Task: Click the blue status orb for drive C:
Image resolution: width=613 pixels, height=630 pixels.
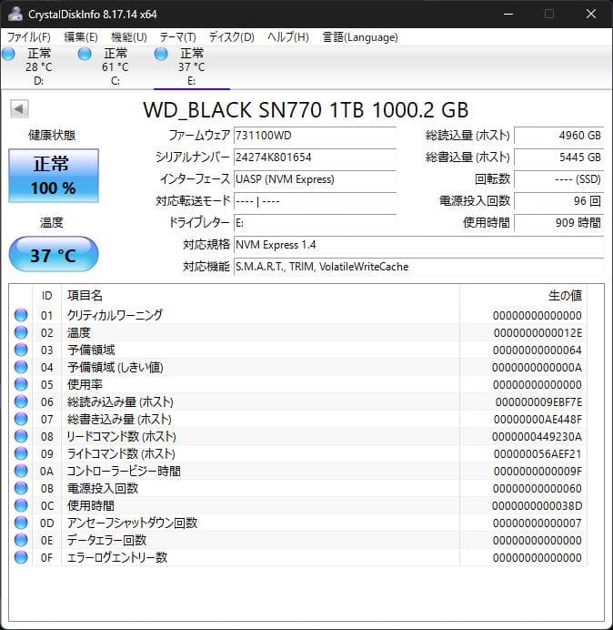Action: 85,54
